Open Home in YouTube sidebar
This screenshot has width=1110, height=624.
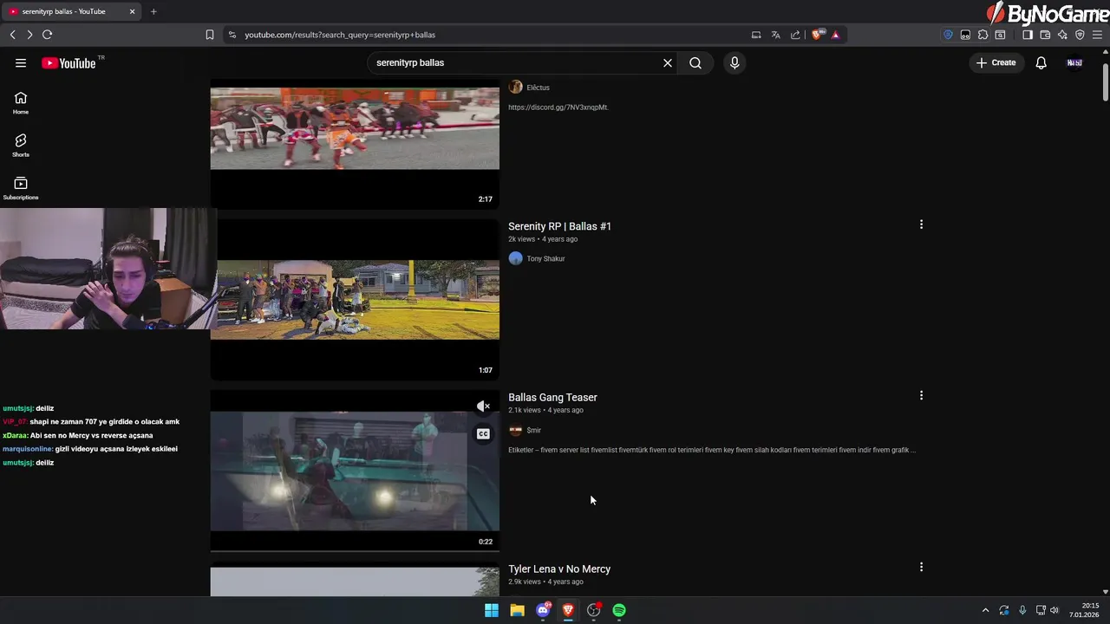(x=21, y=103)
